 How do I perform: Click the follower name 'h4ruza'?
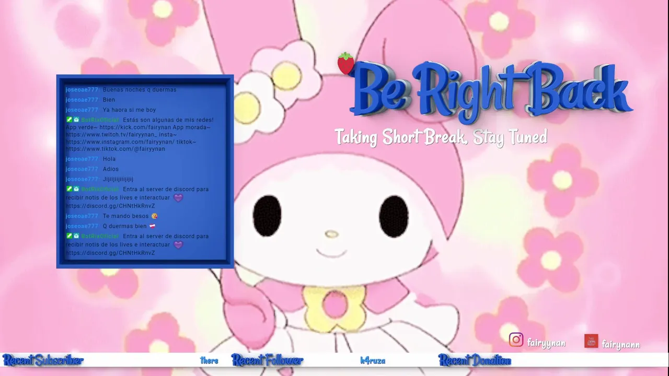[x=373, y=361]
